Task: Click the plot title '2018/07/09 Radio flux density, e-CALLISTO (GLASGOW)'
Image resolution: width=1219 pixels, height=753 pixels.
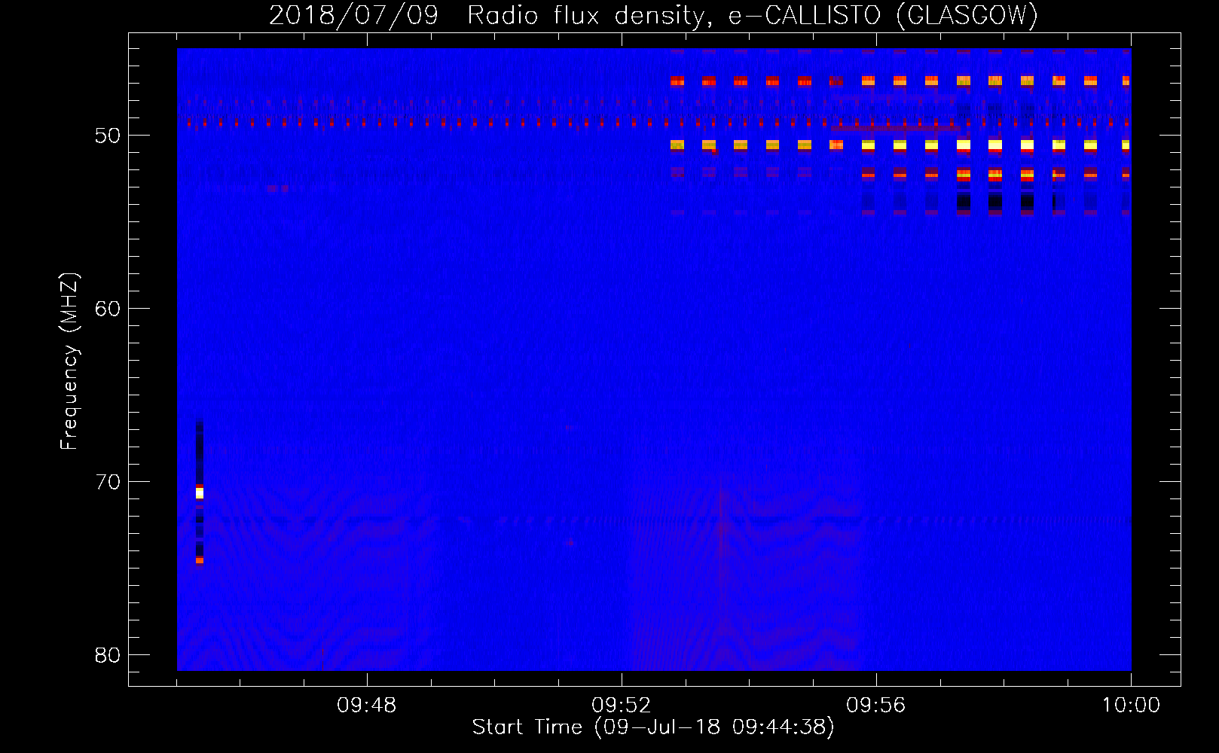Action: click(653, 15)
